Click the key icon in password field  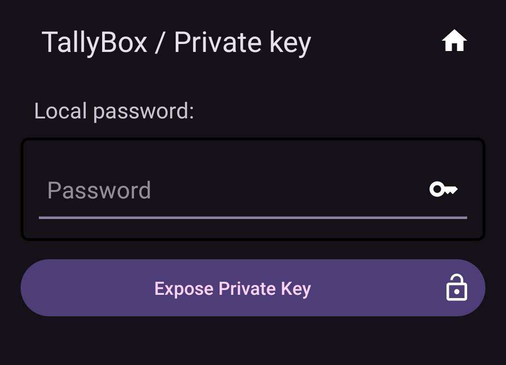(x=443, y=189)
